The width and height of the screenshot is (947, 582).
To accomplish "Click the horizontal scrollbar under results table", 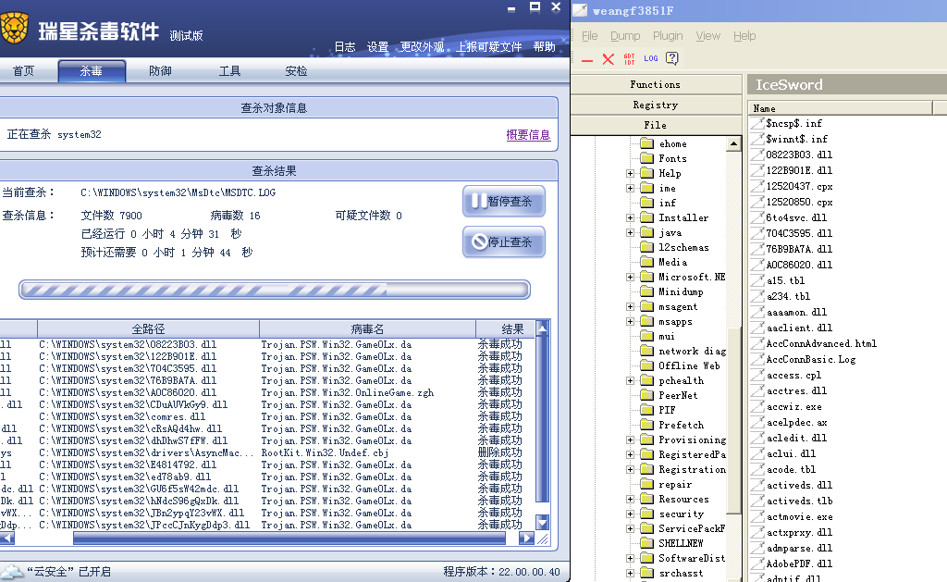I will click(289, 538).
